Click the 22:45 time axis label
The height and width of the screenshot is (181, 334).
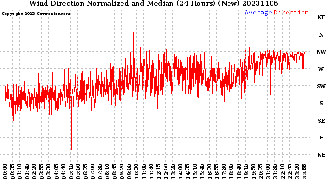coord(289,171)
